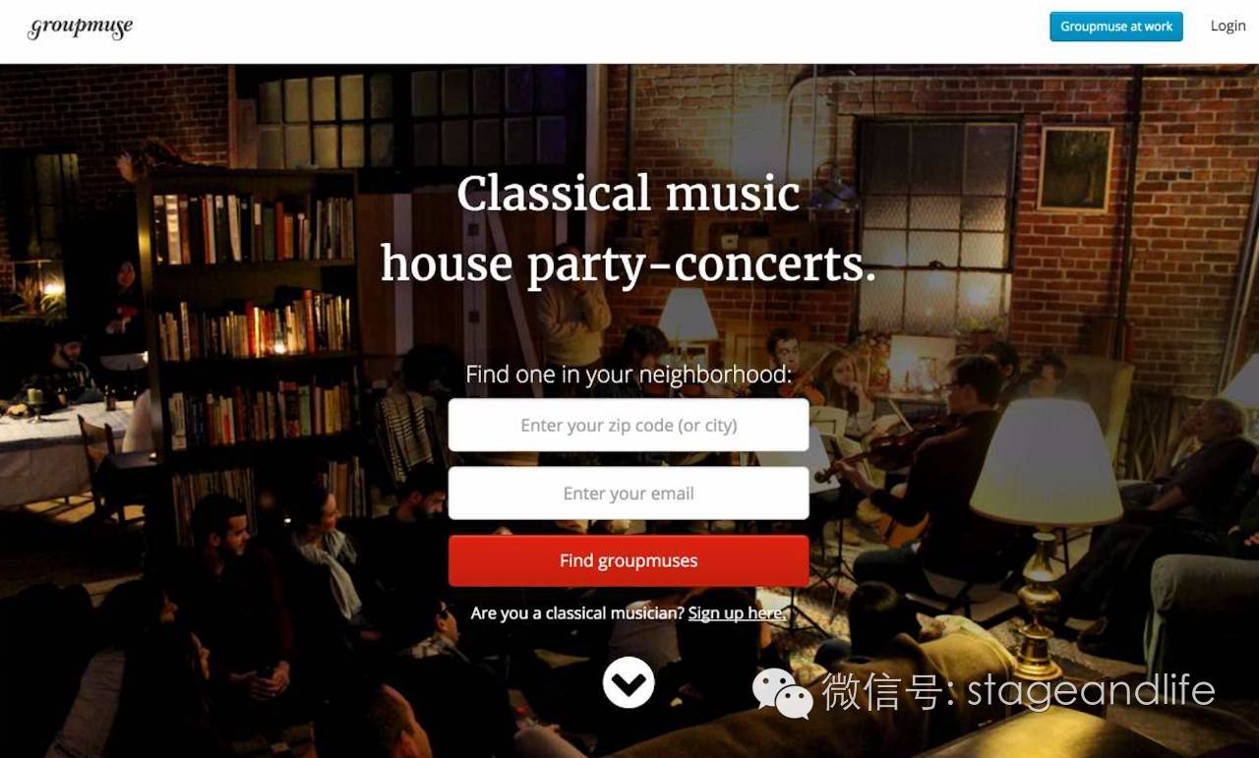The height and width of the screenshot is (758, 1259).
Task: Click the house party-concerts headline line
Action: pos(629,264)
